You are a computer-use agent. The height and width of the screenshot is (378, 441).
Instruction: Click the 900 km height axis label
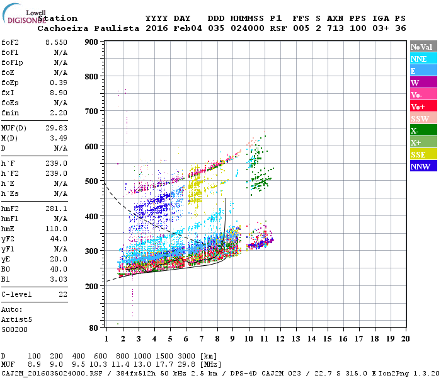91,42
